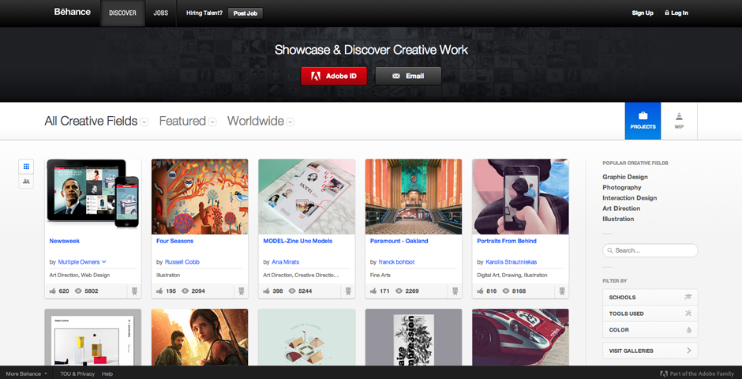Open the Featured sort dropdown
Viewport: 742px width, 379px height.
pyautogui.click(x=212, y=122)
